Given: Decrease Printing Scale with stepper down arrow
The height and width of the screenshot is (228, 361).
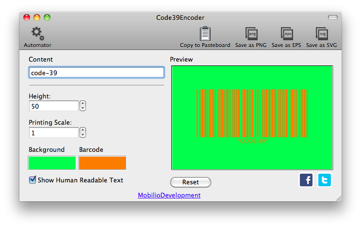Looking at the screenshot, I should coord(82,135).
